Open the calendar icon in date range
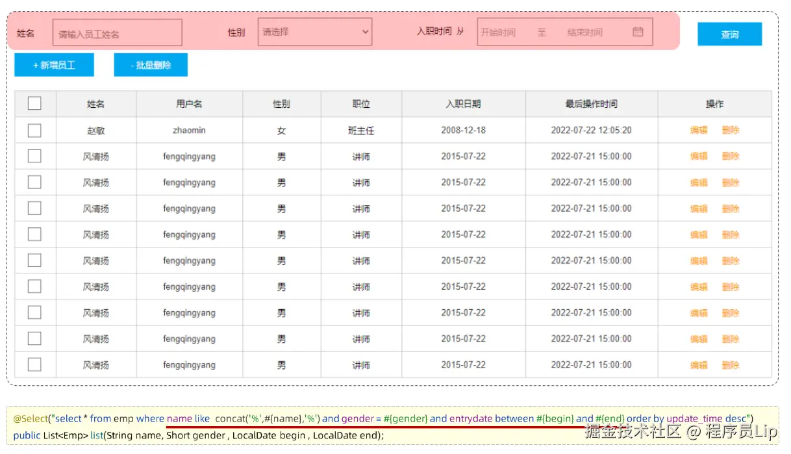The image size is (791, 454). [638, 32]
